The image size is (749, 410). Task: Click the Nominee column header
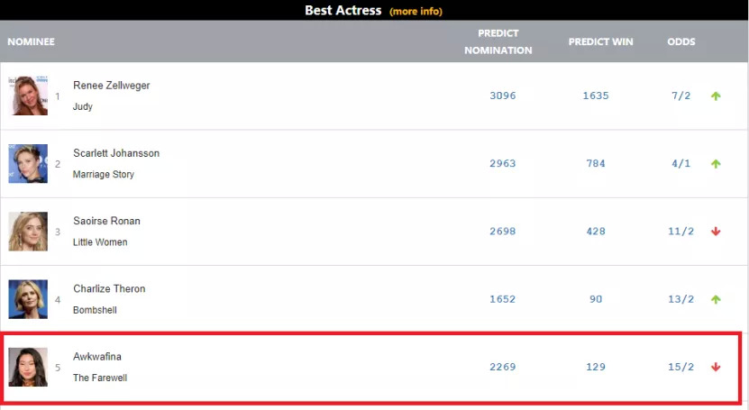pos(32,41)
